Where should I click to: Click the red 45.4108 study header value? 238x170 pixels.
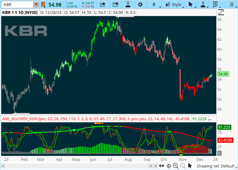(182, 119)
